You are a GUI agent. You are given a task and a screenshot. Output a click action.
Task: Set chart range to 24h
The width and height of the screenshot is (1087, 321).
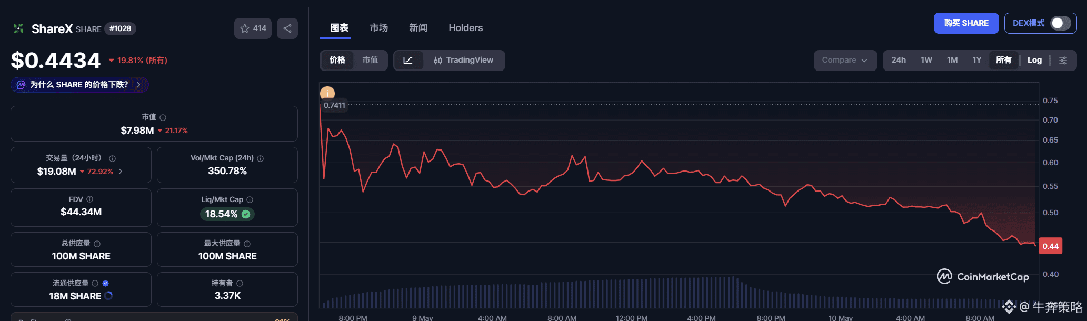(x=899, y=61)
